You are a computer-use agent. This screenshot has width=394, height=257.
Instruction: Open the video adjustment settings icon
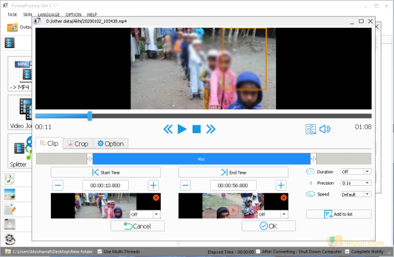click(x=310, y=129)
